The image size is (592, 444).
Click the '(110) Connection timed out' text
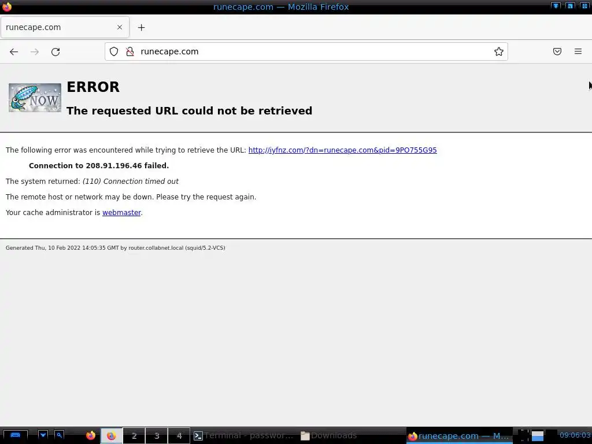point(130,181)
